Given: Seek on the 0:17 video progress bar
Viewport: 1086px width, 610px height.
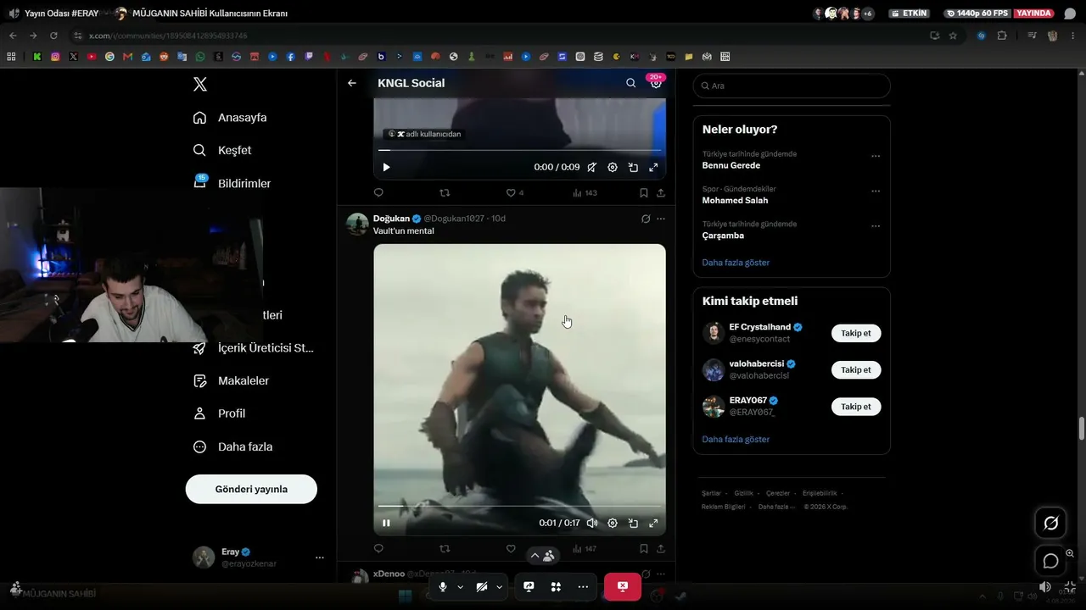Looking at the screenshot, I should coord(519,506).
